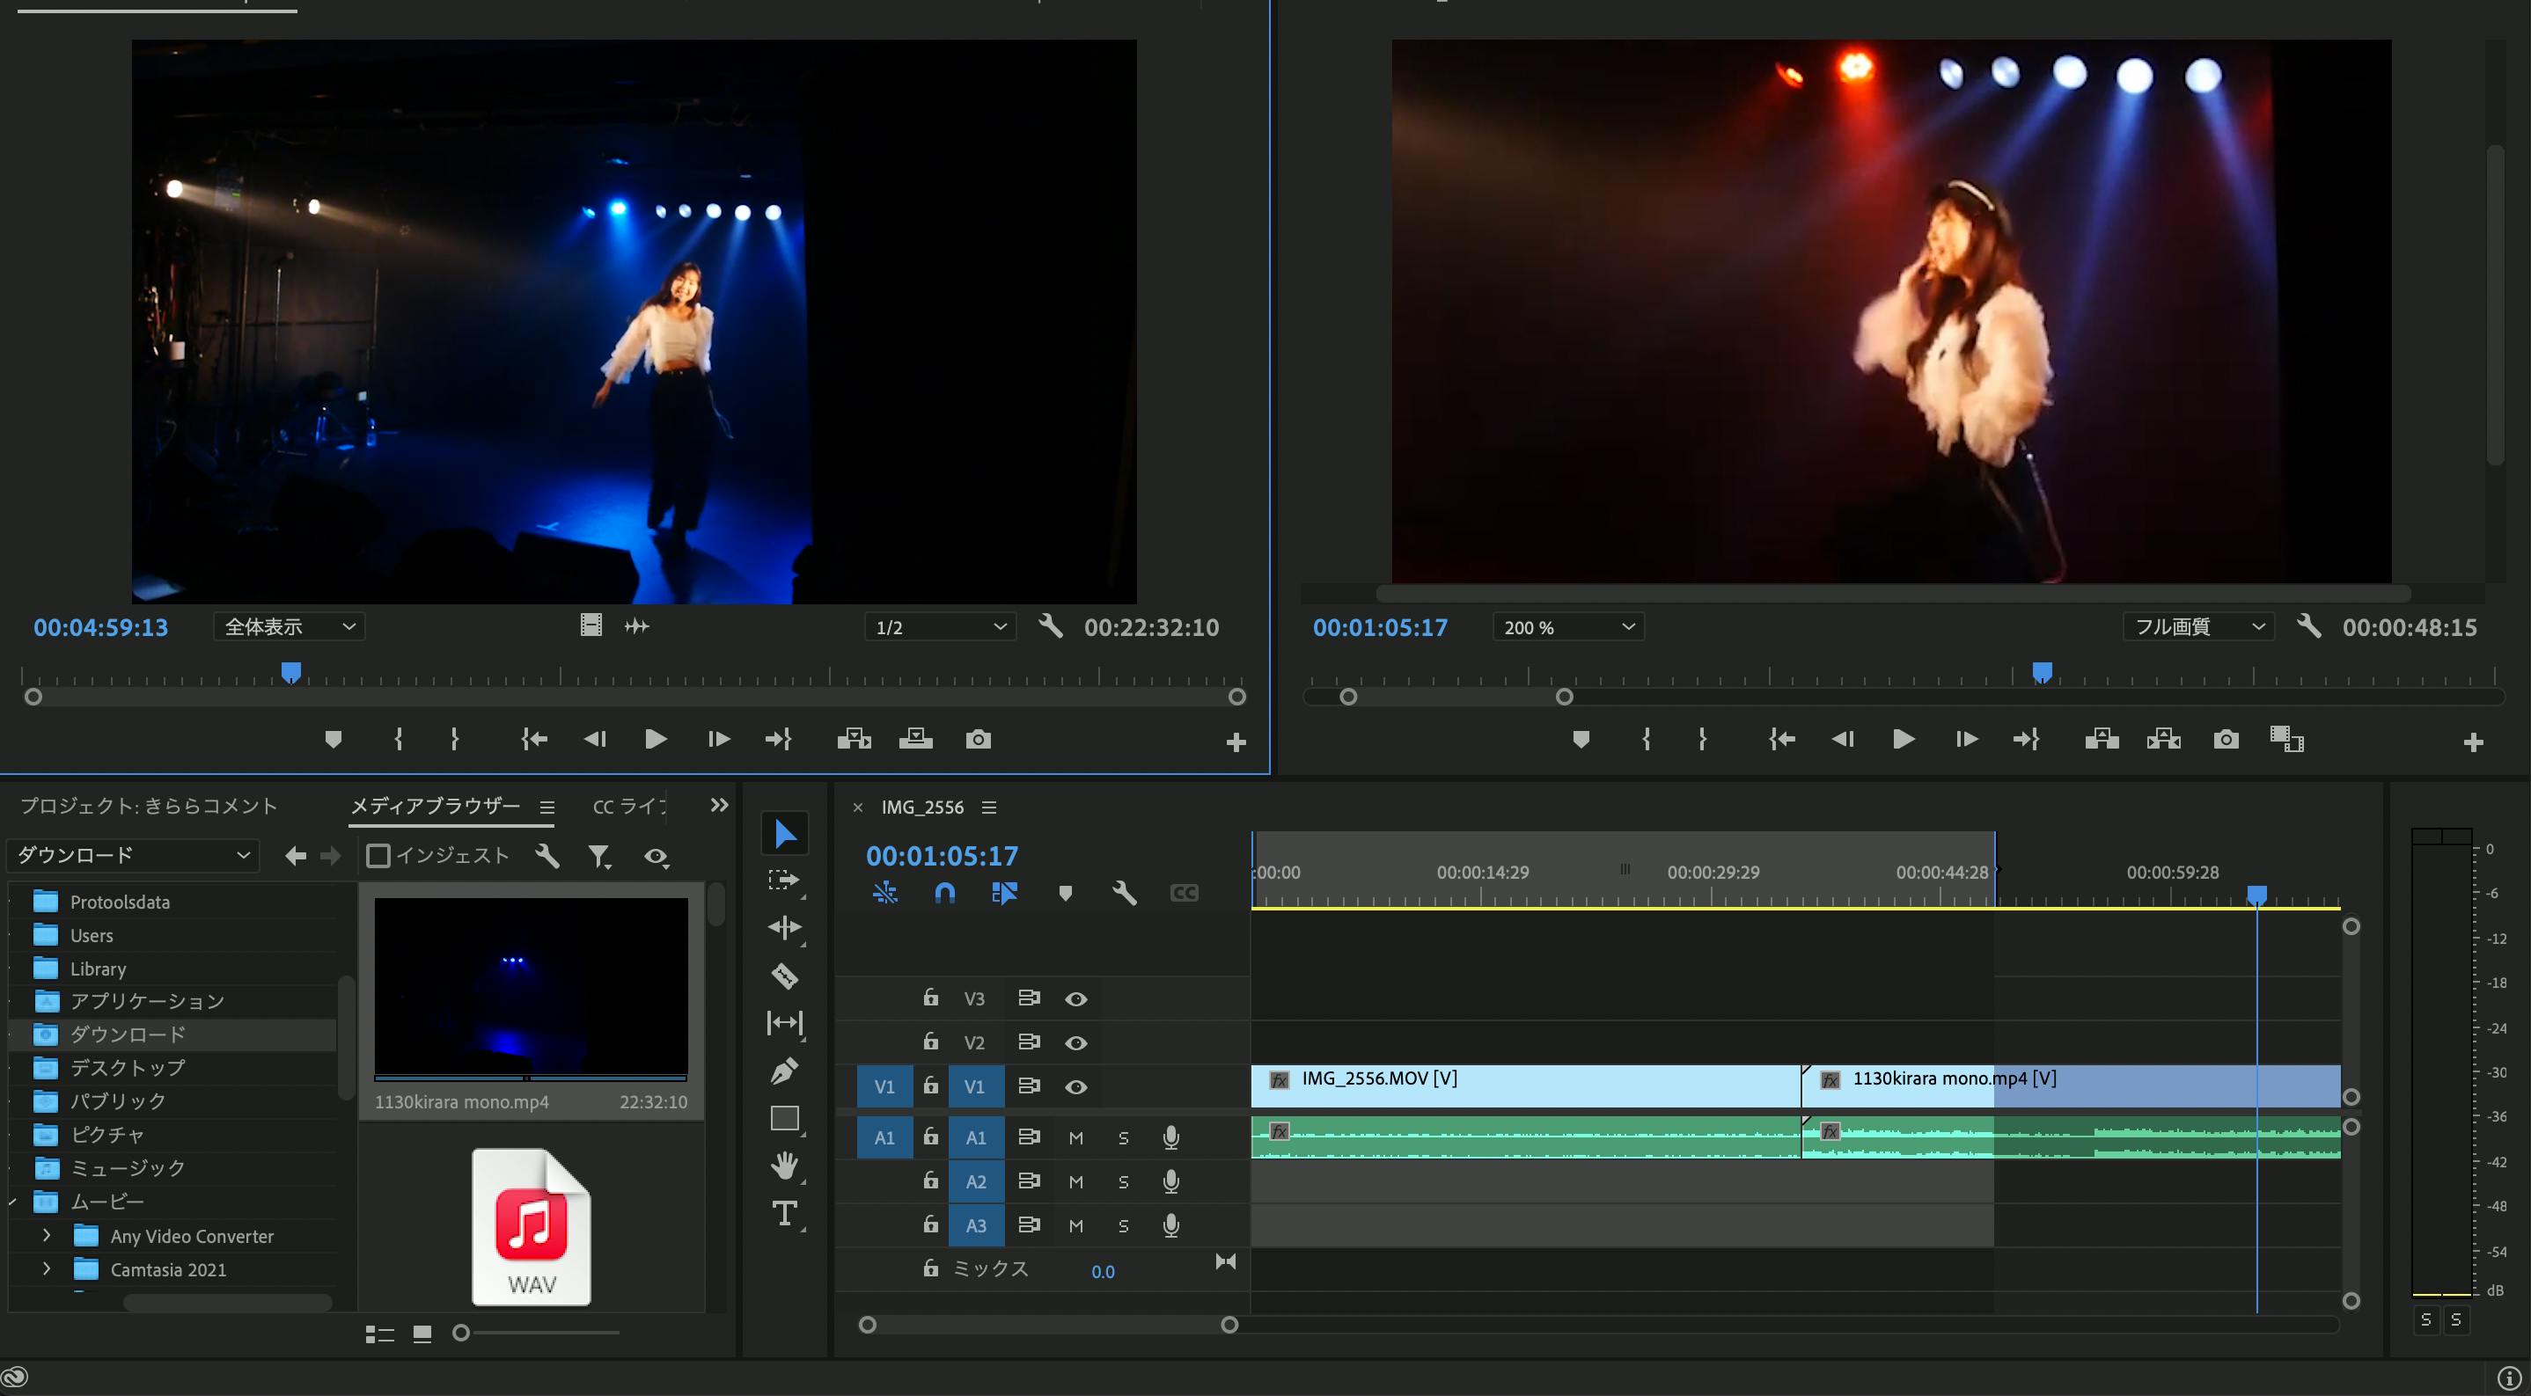The height and width of the screenshot is (1396, 2531).
Task: Hide the V1 track output
Action: [1076, 1086]
